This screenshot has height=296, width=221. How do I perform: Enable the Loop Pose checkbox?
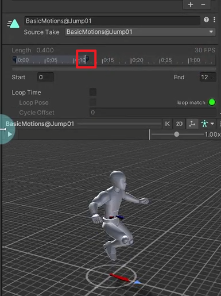coord(93,102)
